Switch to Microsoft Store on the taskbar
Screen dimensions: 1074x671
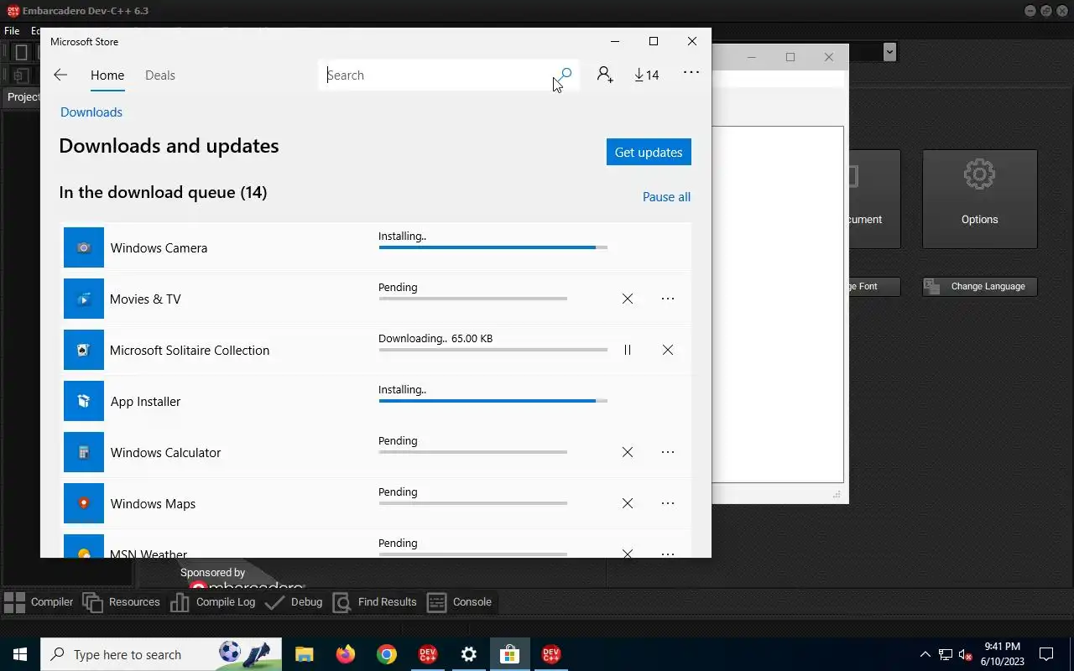point(509,654)
